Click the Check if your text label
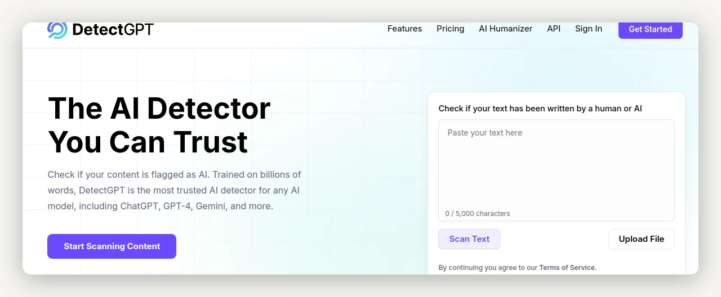 540,109
